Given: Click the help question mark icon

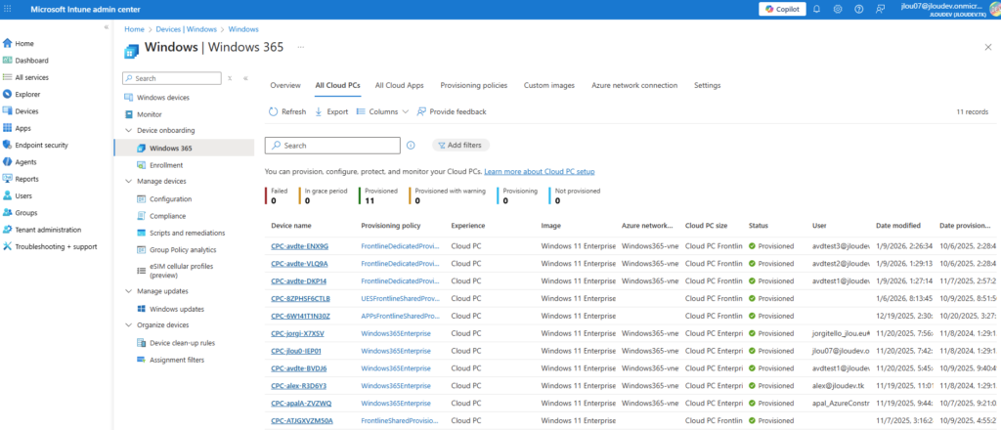Looking at the screenshot, I should 859,9.
